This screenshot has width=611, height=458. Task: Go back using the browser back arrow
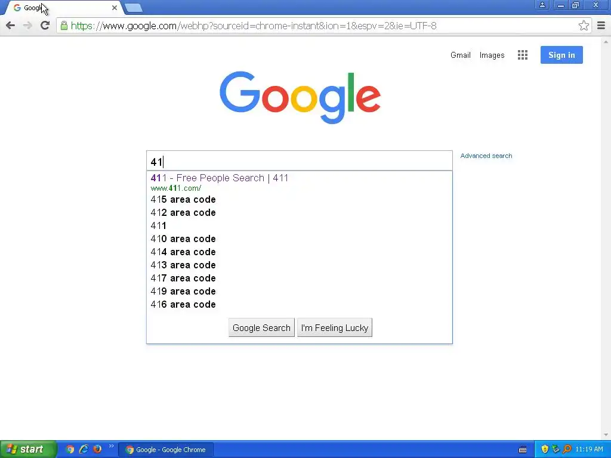tap(11, 26)
